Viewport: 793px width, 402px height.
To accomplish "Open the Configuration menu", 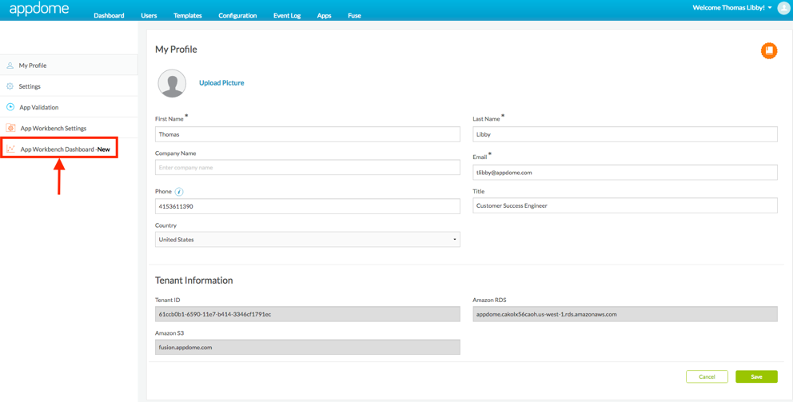I will [237, 16].
